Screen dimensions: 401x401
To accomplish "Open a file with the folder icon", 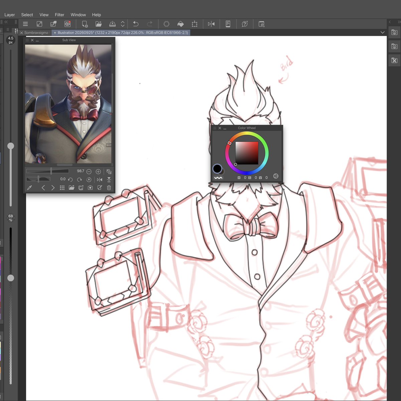I will pos(99,24).
